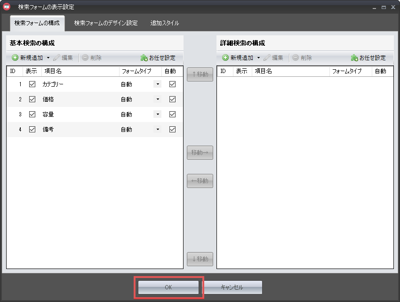Click the app icon in title bar
400x302 pixels.
point(7,8)
